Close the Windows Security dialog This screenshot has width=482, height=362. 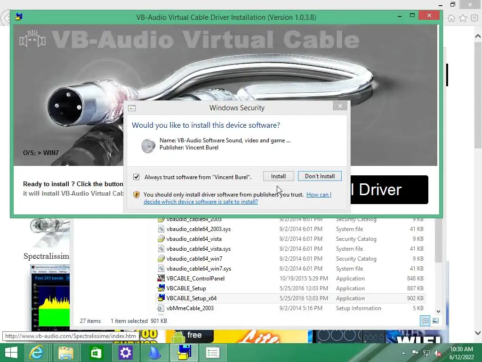340,106
